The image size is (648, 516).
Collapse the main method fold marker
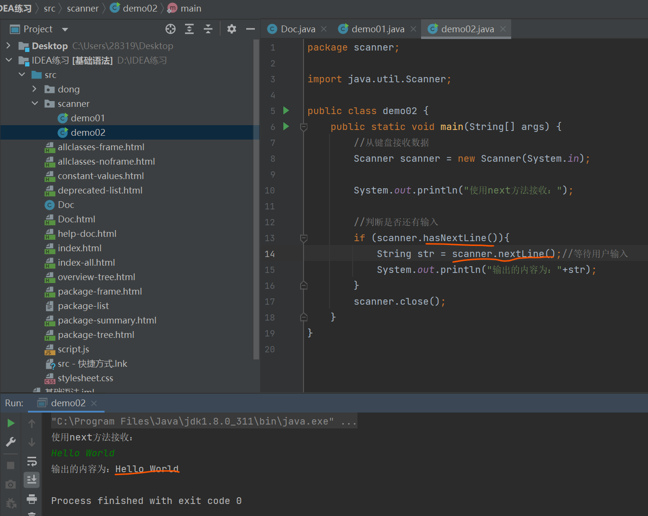pyautogui.click(x=304, y=127)
